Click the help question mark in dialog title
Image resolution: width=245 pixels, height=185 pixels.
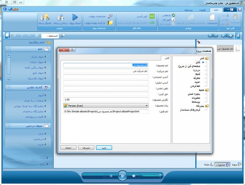click(x=73, y=50)
